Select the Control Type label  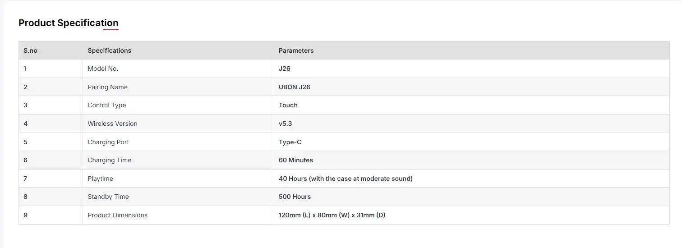pyautogui.click(x=107, y=105)
